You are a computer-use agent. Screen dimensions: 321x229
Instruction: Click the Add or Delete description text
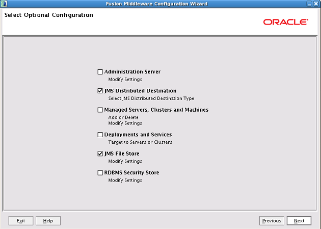[123, 117]
